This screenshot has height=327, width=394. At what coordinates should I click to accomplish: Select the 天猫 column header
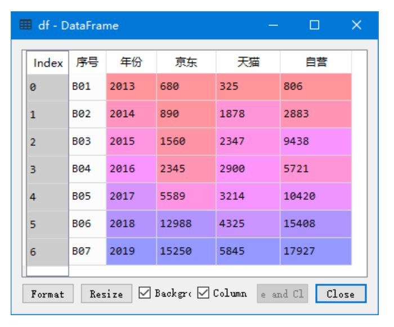tap(248, 62)
